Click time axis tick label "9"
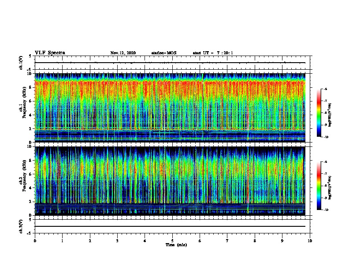The image size is (349, 270). point(282,241)
